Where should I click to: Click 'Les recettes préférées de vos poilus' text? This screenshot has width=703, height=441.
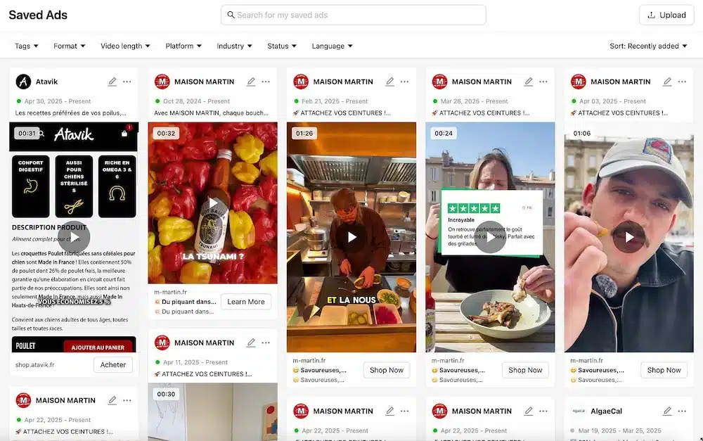point(71,113)
